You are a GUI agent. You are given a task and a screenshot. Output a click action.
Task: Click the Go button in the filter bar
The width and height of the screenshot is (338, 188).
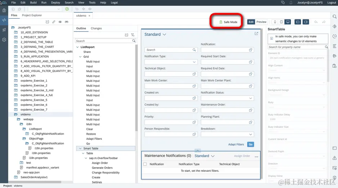click(251, 144)
